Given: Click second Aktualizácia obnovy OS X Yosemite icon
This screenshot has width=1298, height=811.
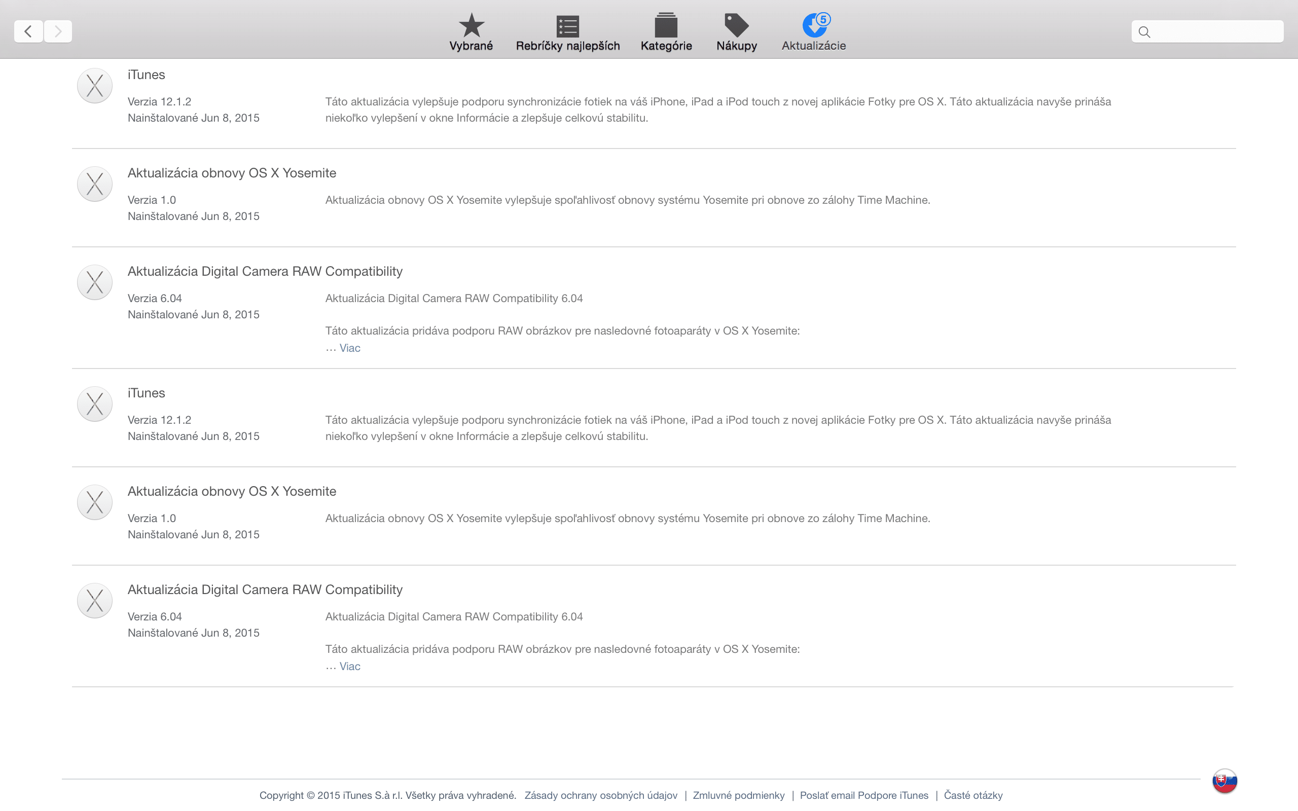Looking at the screenshot, I should coord(95,502).
